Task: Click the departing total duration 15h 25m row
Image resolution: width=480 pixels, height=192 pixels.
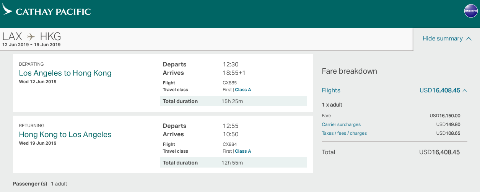Action: point(233,101)
